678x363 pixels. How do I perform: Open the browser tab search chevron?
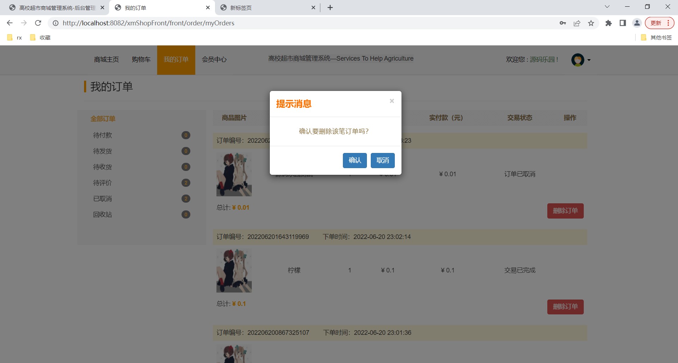tap(607, 6)
